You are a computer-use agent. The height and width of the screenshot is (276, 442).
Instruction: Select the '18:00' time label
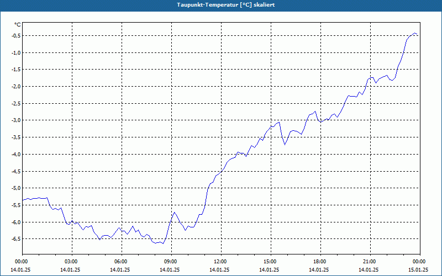tap(320, 262)
